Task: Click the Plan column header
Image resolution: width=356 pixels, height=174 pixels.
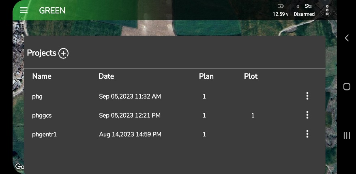Action: pos(206,76)
